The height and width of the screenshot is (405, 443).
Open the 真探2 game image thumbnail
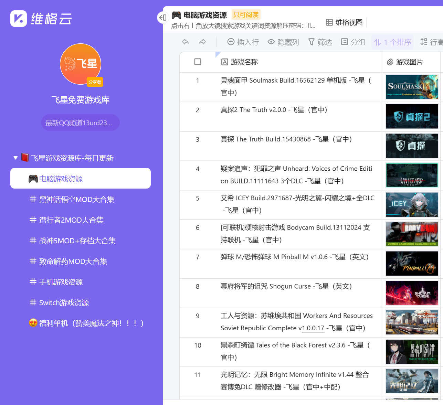pyautogui.click(x=412, y=117)
